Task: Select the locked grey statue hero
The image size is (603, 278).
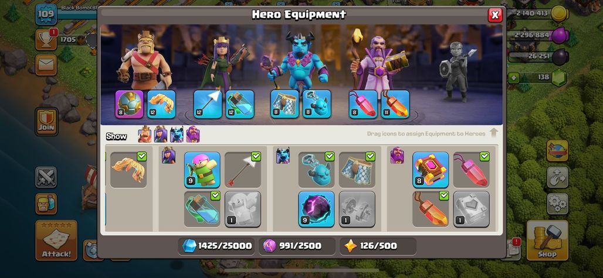Action: click(456, 72)
